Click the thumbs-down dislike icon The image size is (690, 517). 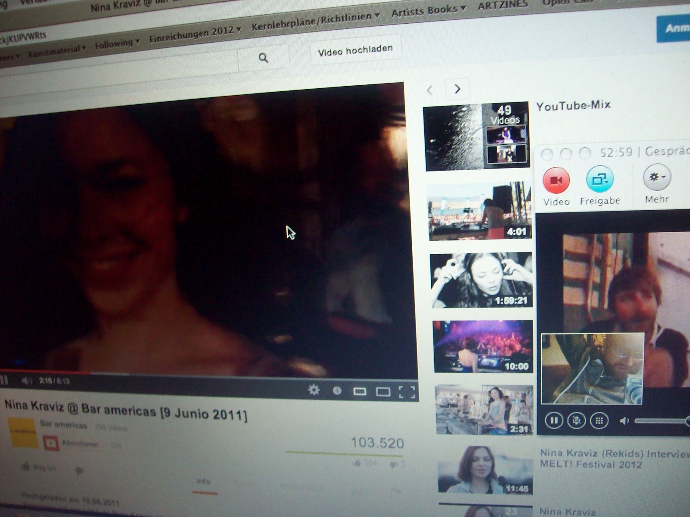click(x=78, y=470)
